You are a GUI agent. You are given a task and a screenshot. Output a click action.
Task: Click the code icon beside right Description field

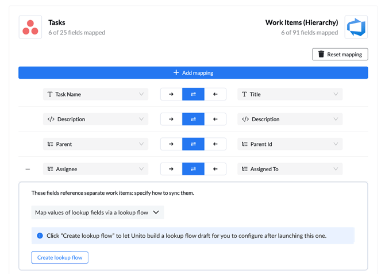[x=245, y=119]
